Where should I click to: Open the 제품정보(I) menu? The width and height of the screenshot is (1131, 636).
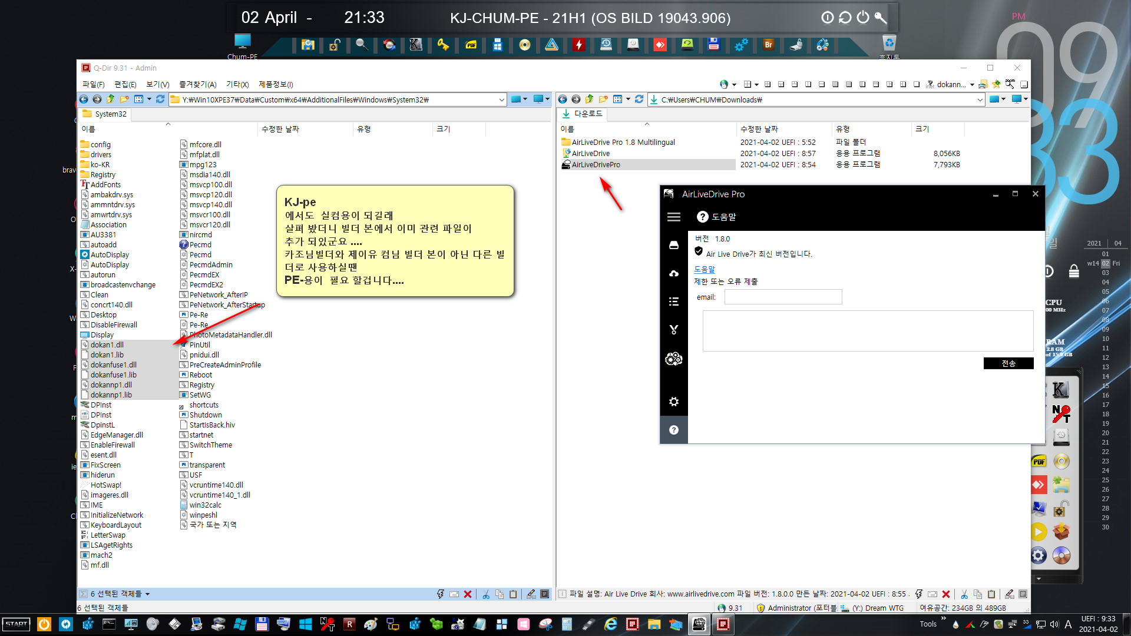coord(276,85)
